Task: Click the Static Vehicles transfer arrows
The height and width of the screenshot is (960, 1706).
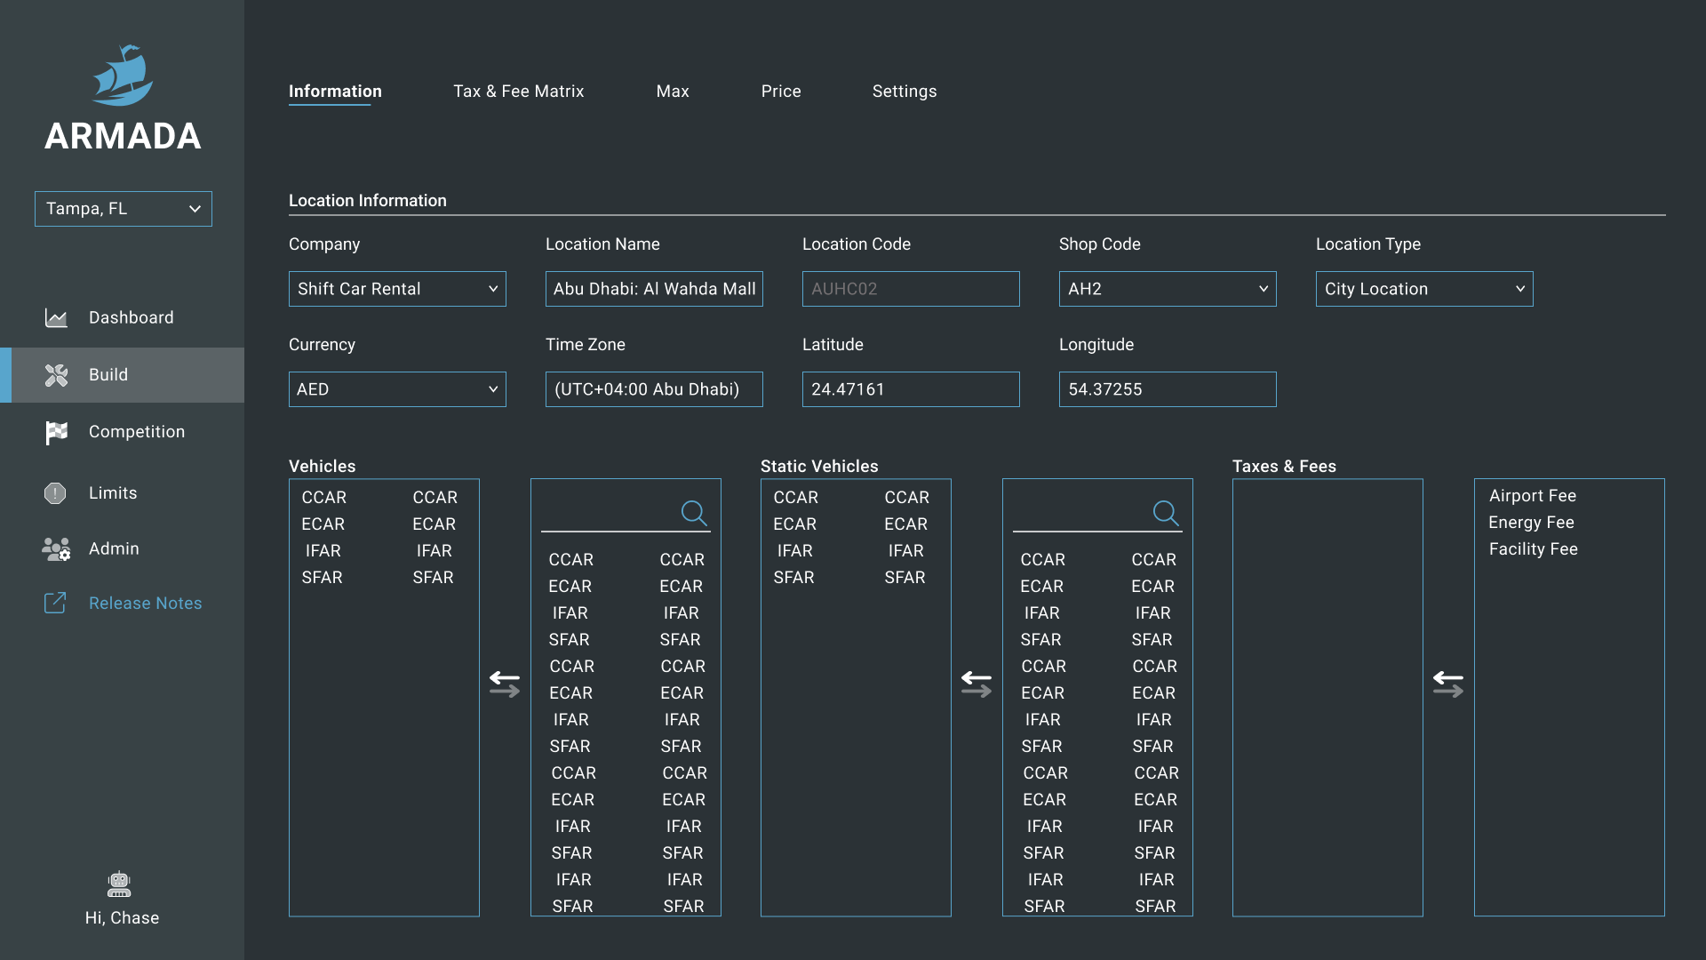Action: click(x=976, y=684)
